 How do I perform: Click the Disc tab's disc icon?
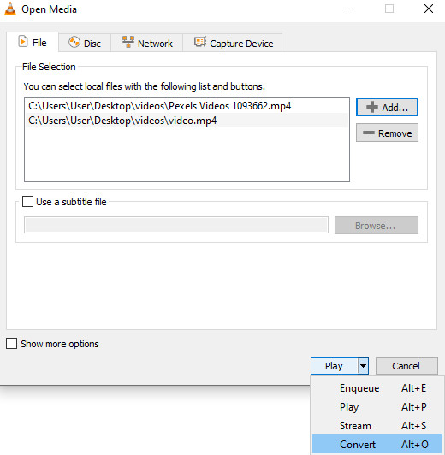coord(74,43)
